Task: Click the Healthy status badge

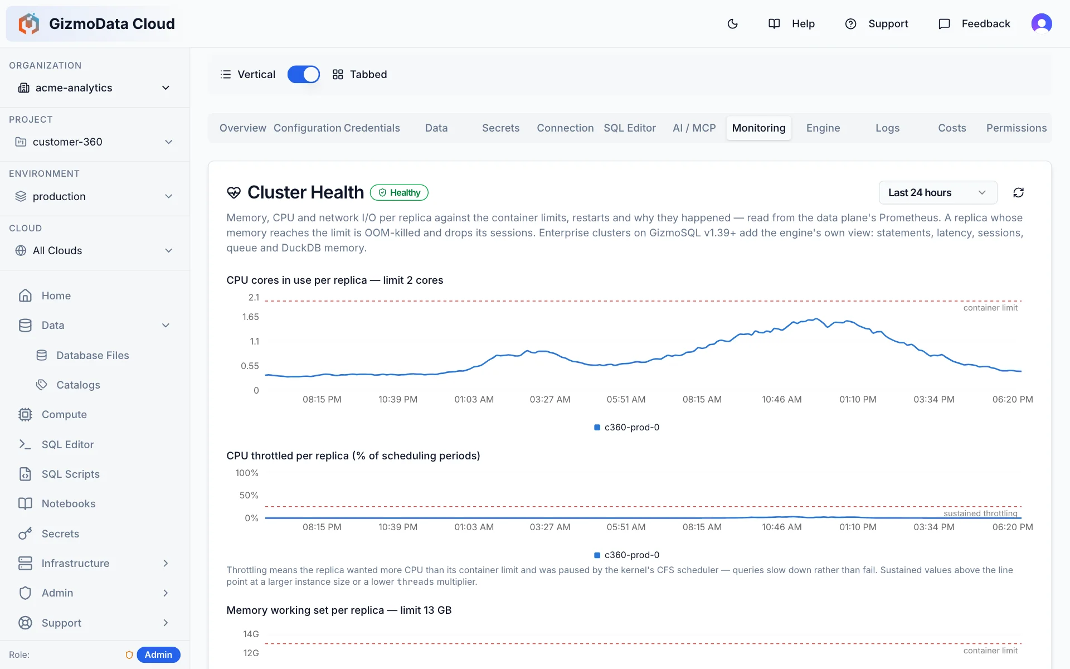Action: point(399,192)
